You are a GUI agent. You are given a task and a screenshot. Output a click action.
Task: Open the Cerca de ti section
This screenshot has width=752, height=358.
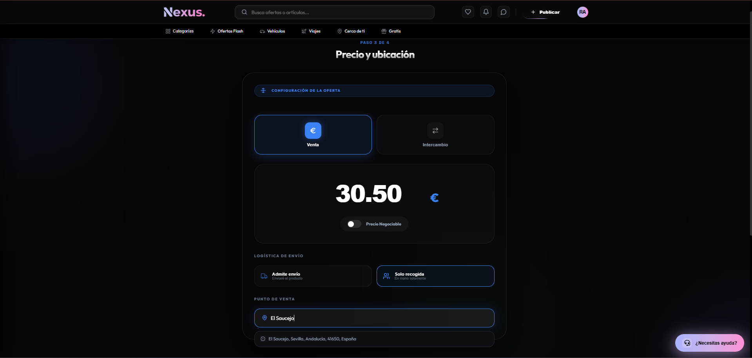point(351,31)
